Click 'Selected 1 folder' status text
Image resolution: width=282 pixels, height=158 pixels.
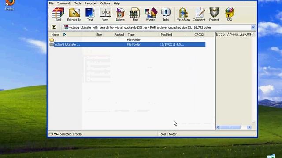pyautogui.click(x=71, y=134)
